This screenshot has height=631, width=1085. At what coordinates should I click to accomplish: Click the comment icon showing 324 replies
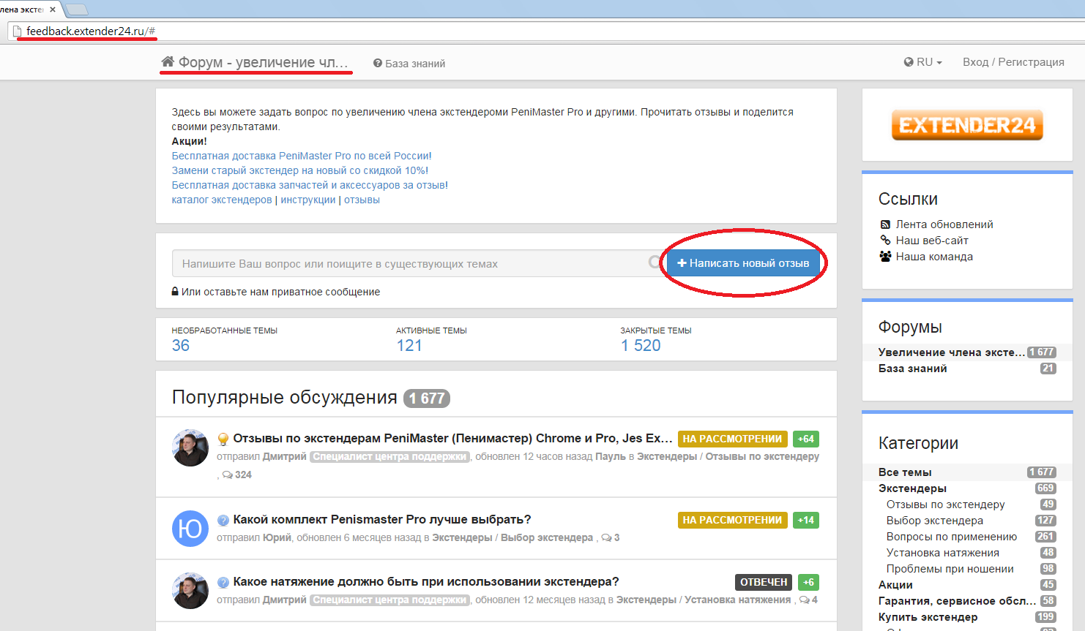228,475
